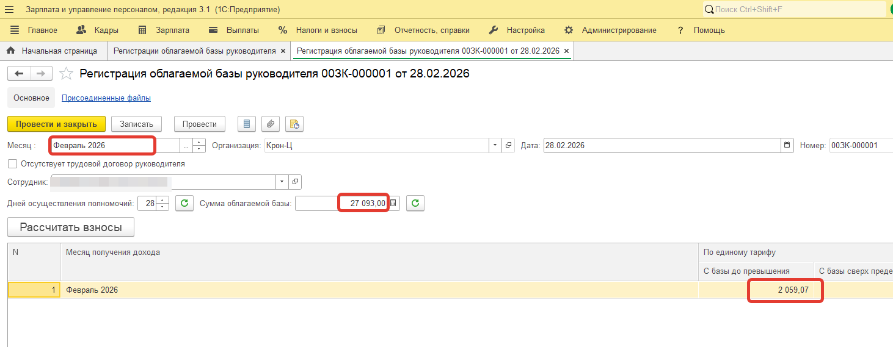The width and height of the screenshot is (893, 347).
Task: Open calculator for Сумма облагаемой базы
Action: [x=394, y=204]
